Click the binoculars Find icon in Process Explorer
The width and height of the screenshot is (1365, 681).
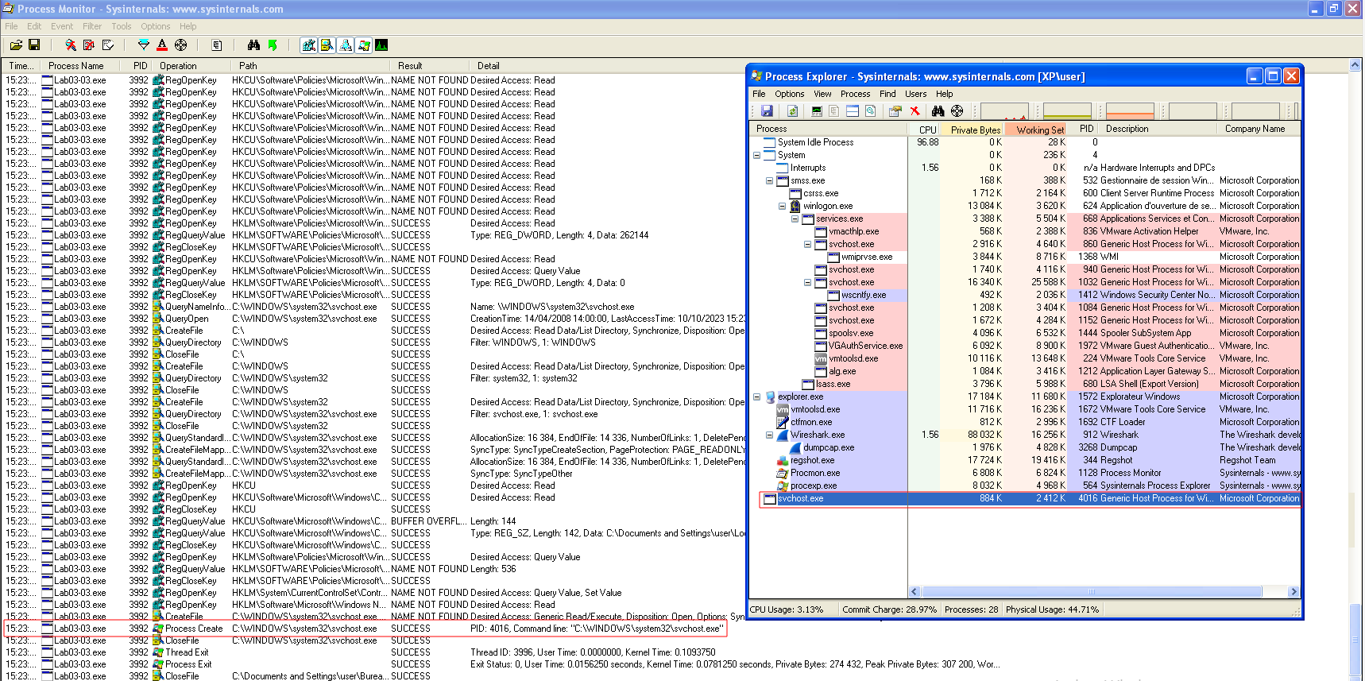point(938,111)
